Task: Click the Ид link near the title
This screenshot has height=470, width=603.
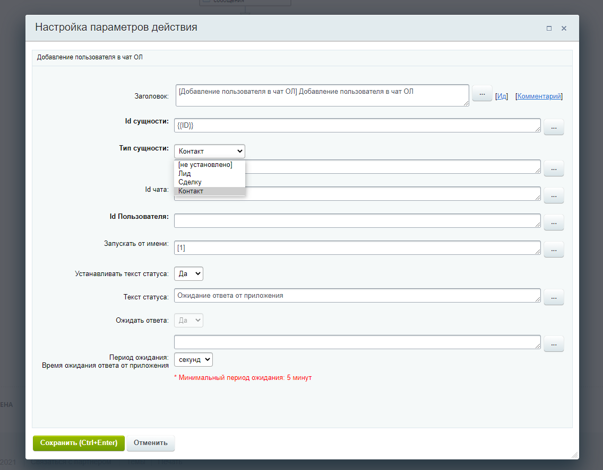Action: (502, 96)
